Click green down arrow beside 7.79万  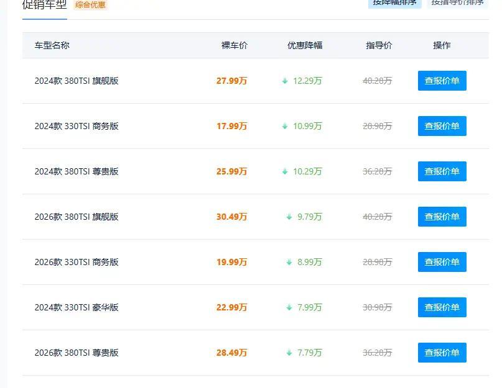[x=289, y=353]
